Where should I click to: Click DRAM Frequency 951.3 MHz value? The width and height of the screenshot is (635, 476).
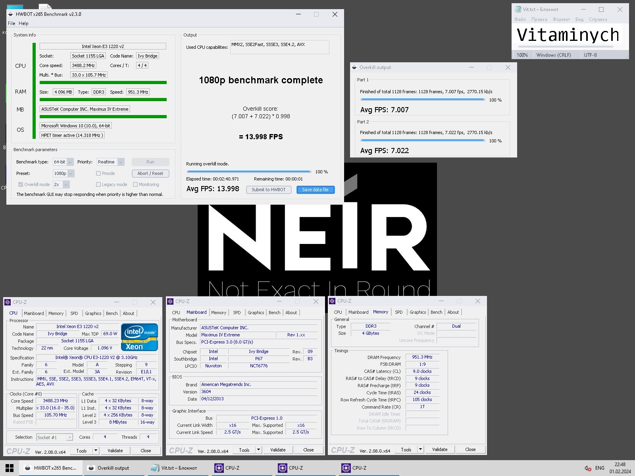pos(422,357)
